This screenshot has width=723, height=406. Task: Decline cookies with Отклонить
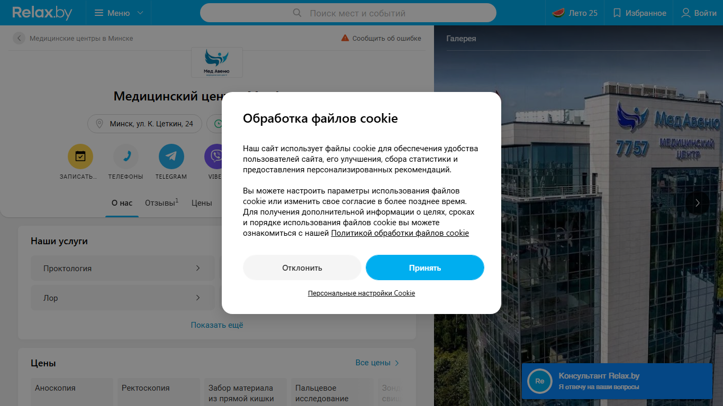(x=302, y=268)
